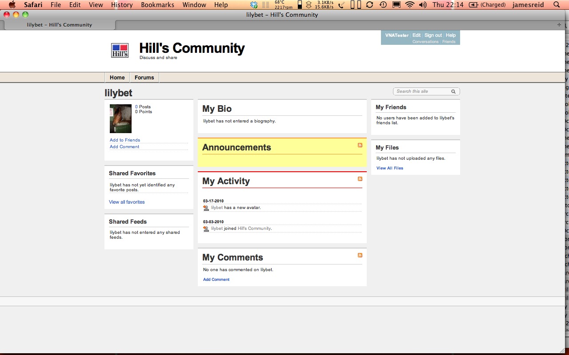Click the volume icon in menu bar

(422, 5)
